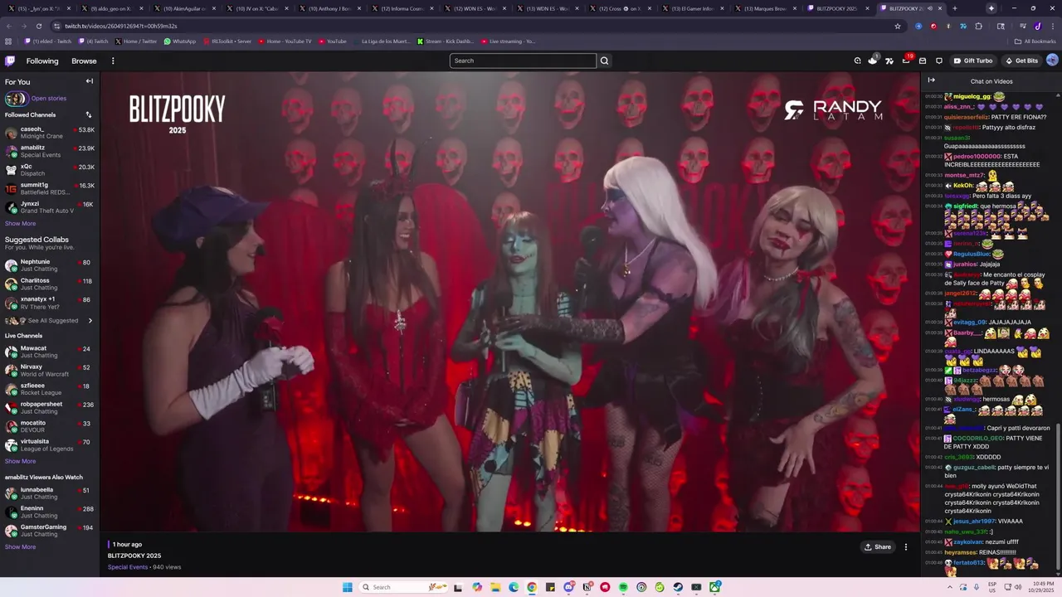Viewport: 1062px width, 597px height.
Task: Open Jynxzi followed channel
Action: 50,207
